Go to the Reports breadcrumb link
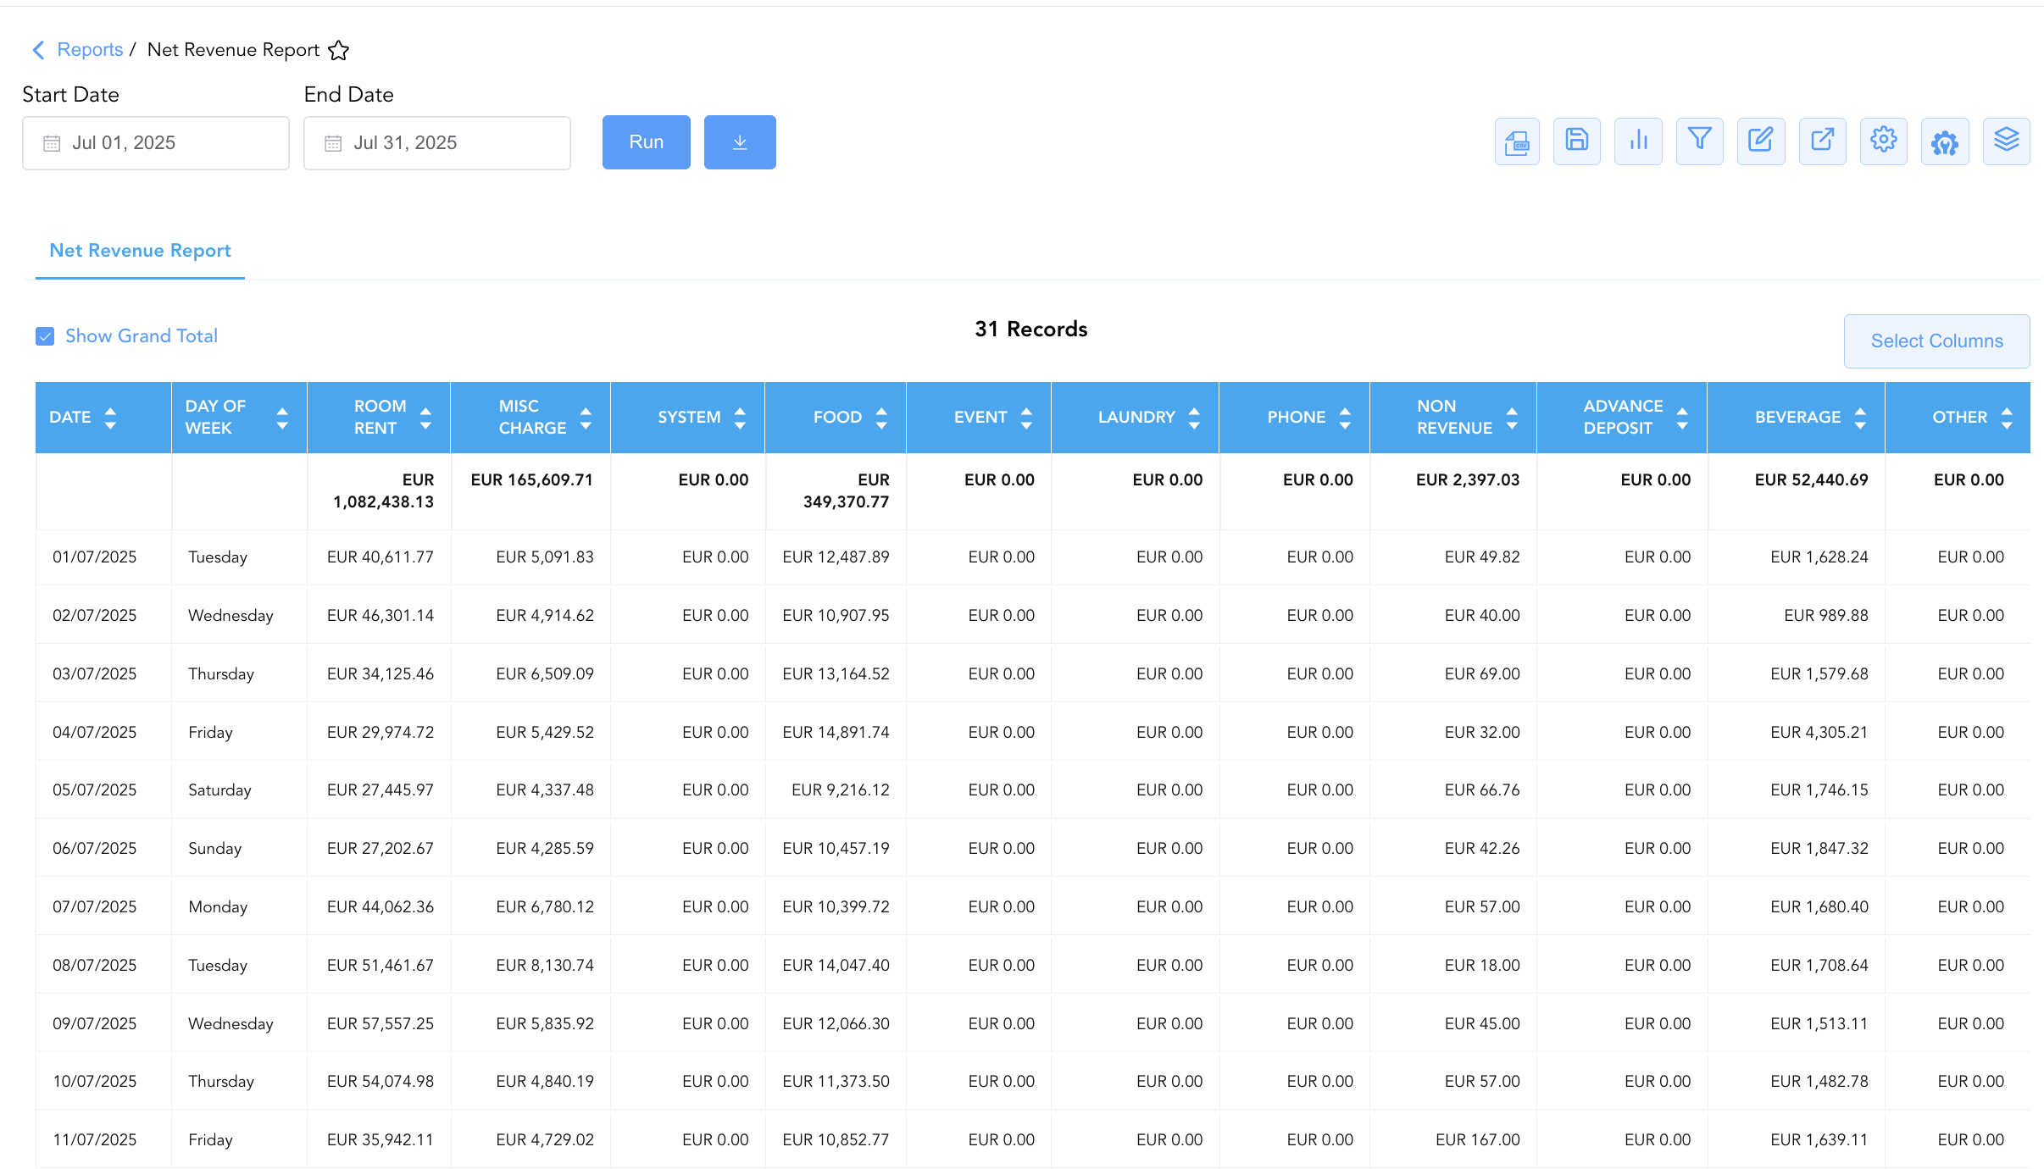Viewport: 2044px width, 1169px height. 90,50
